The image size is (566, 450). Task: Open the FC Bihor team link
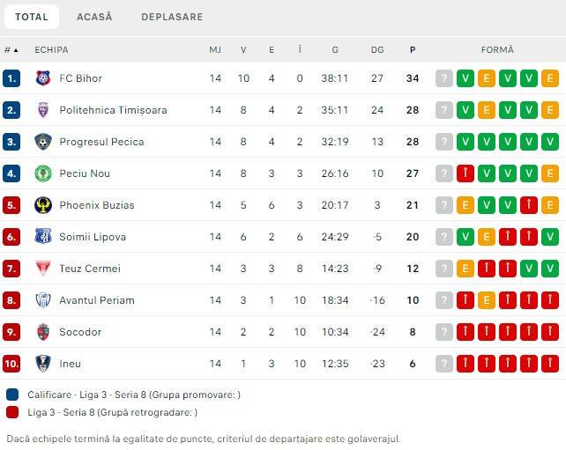pyautogui.click(x=81, y=78)
